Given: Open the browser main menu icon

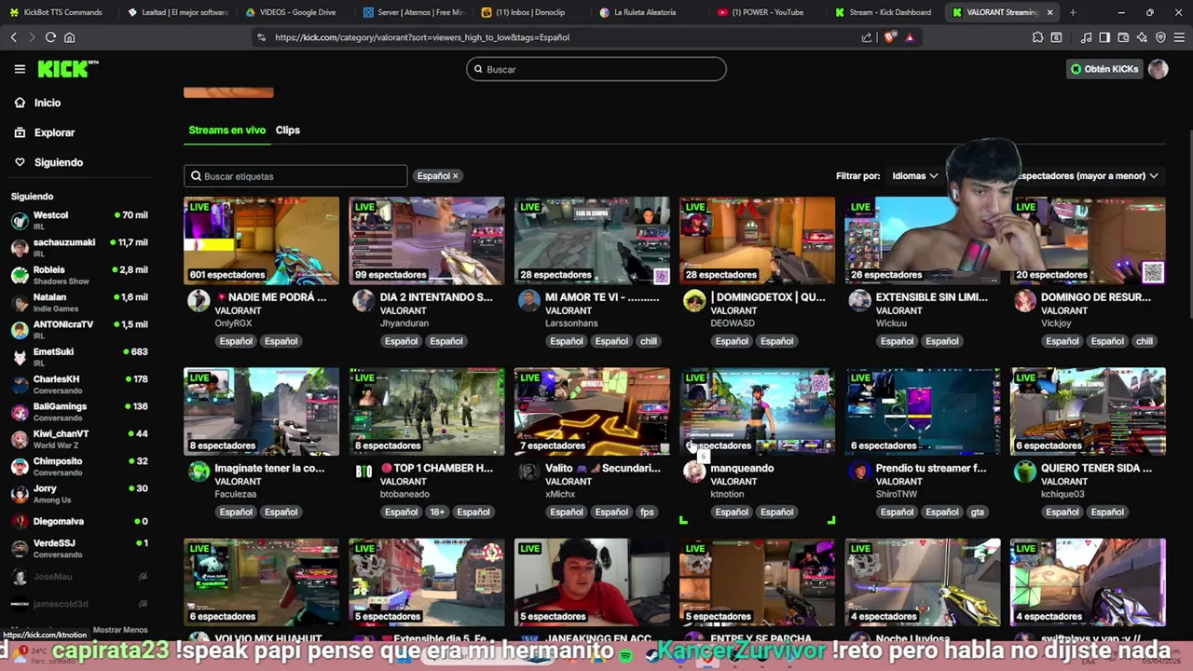Looking at the screenshot, I should click(x=1179, y=37).
